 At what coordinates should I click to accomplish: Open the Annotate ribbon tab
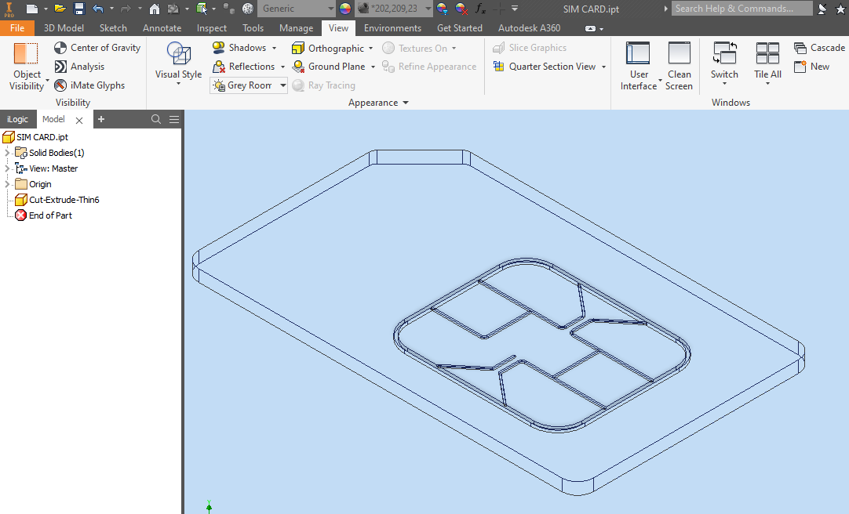click(162, 28)
